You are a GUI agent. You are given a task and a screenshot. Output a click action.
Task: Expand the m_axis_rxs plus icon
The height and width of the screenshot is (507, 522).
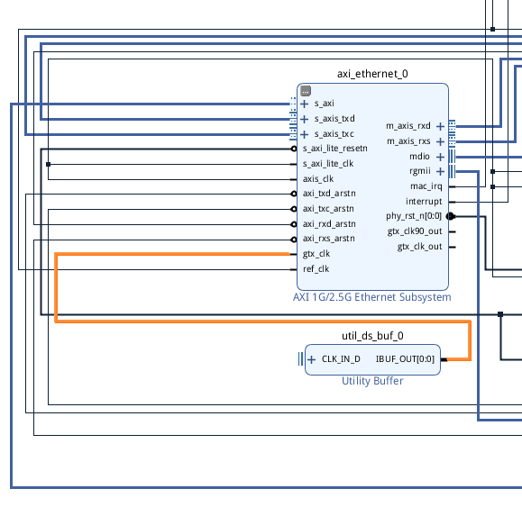440,141
